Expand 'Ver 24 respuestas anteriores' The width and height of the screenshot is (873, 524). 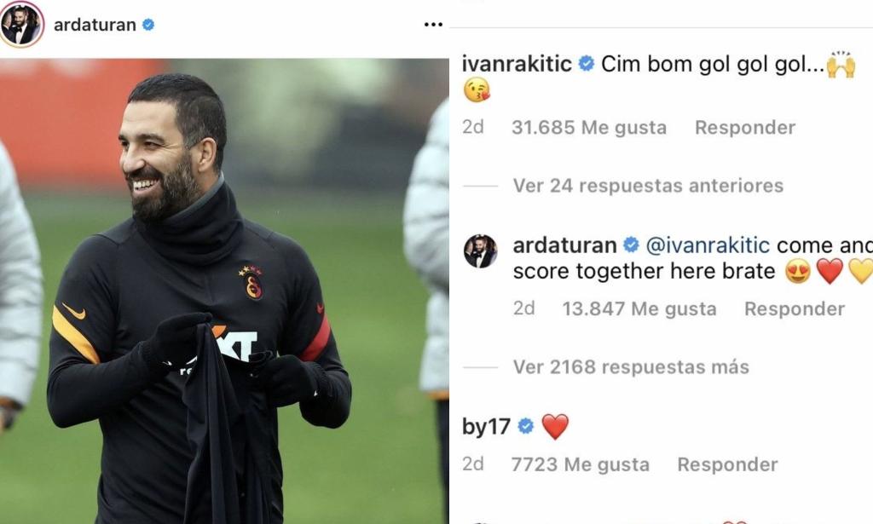648,185
